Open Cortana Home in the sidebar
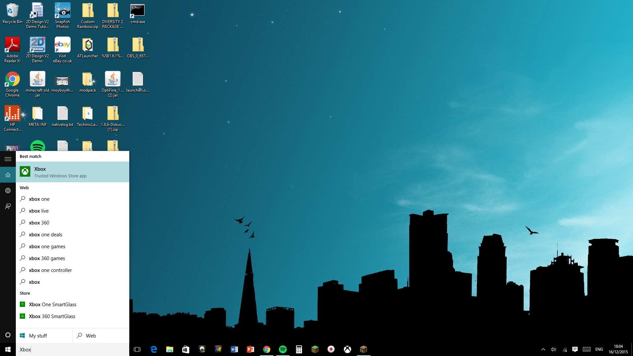 [8, 175]
